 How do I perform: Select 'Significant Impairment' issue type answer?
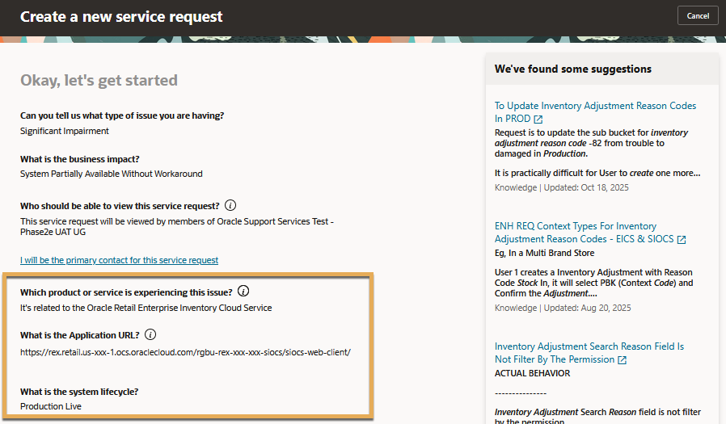tap(65, 131)
